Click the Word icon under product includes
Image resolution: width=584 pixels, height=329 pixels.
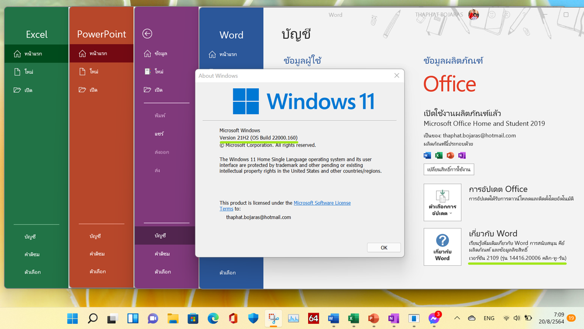[x=427, y=155]
